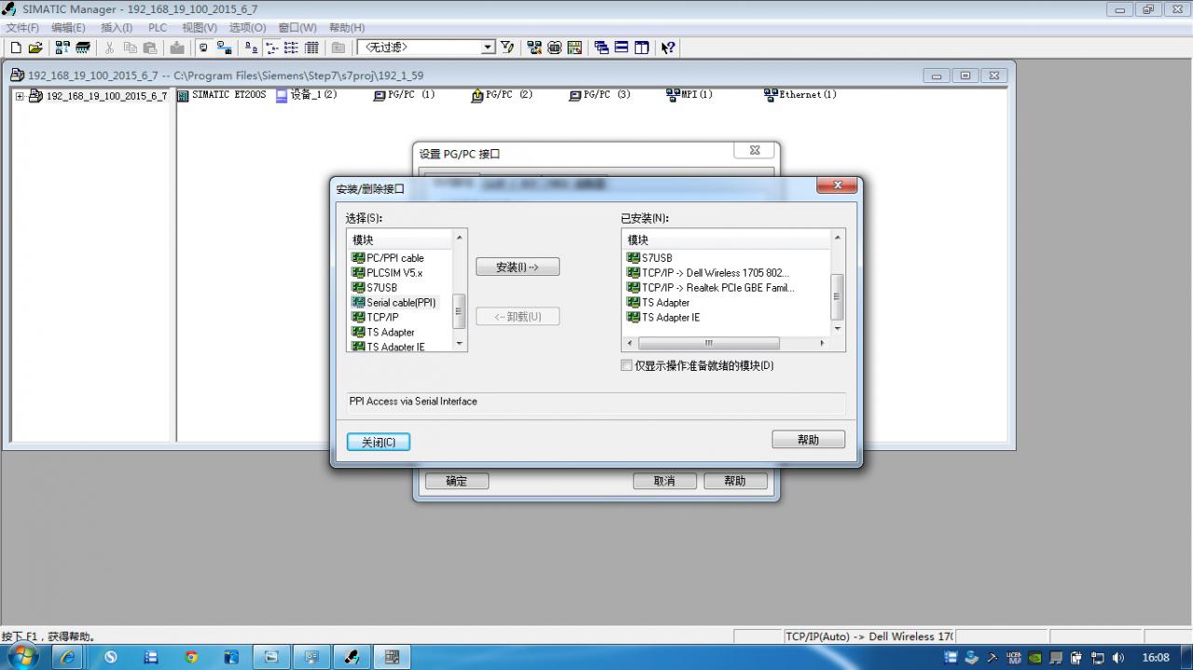The image size is (1193, 670).
Task: Tick the show only ready modules checkbox
Action: coord(626,366)
